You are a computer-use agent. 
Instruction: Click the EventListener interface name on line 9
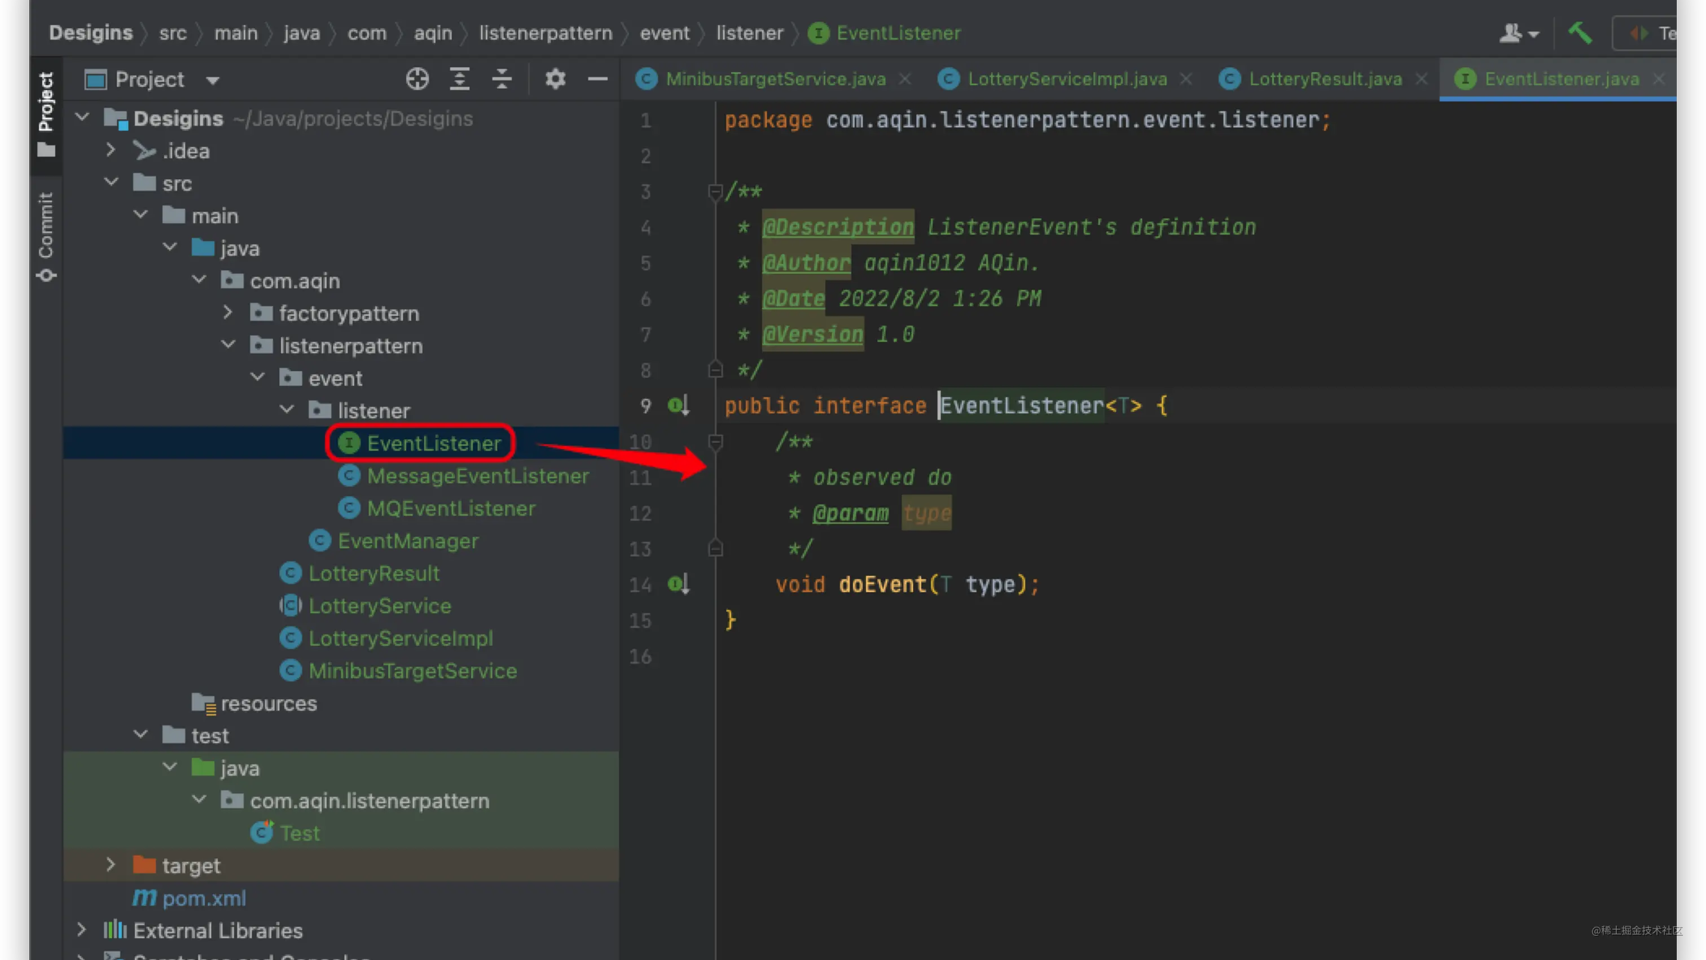pyautogui.click(x=1022, y=406)
